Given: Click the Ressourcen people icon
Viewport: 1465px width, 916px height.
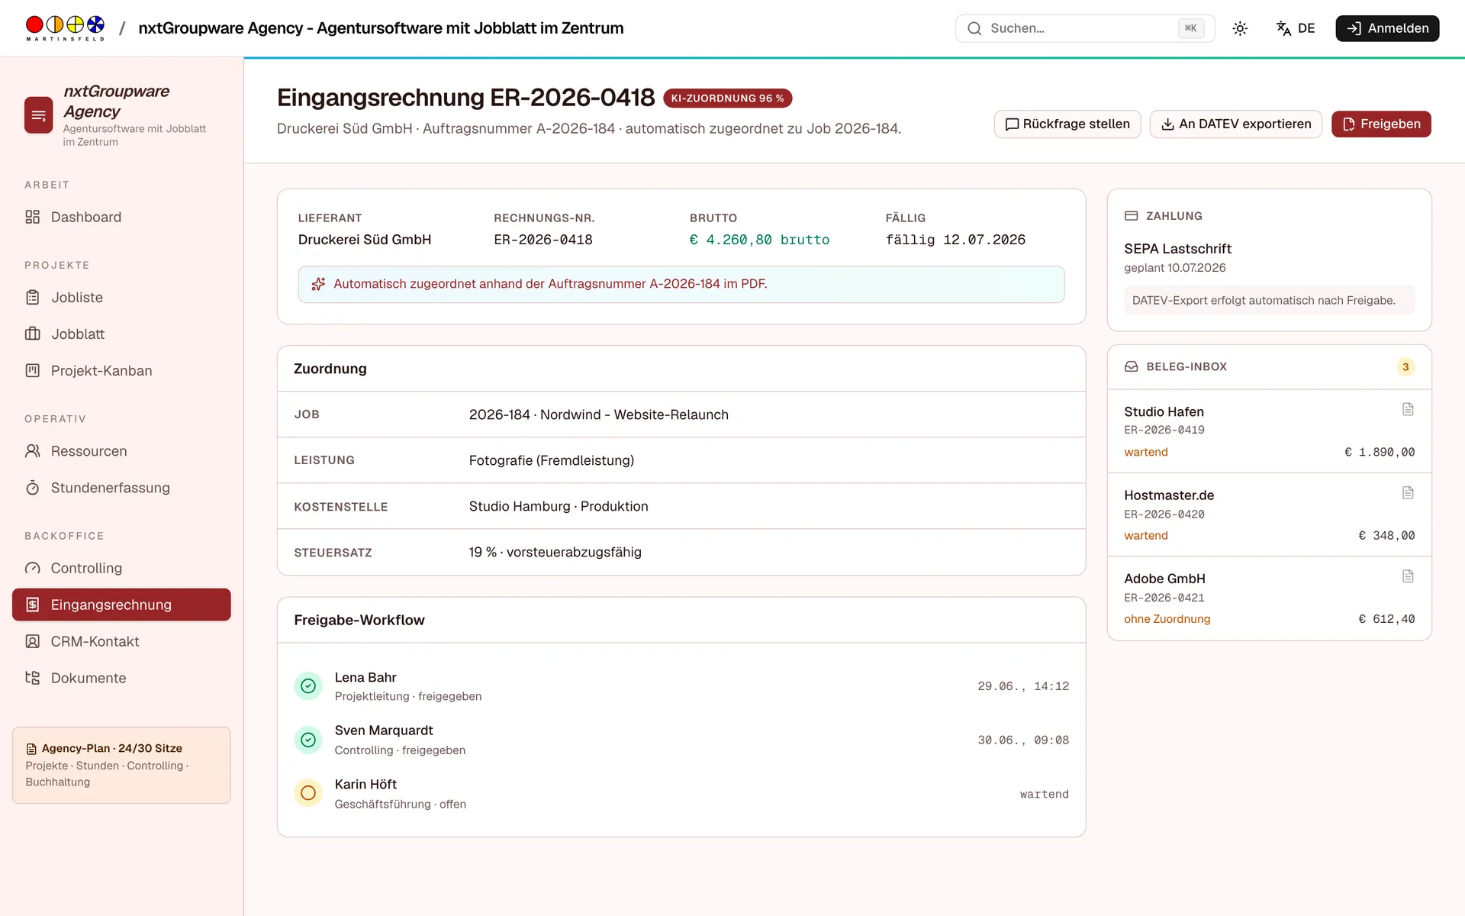Looking at the screenshot, I should [x=32, y=451].
